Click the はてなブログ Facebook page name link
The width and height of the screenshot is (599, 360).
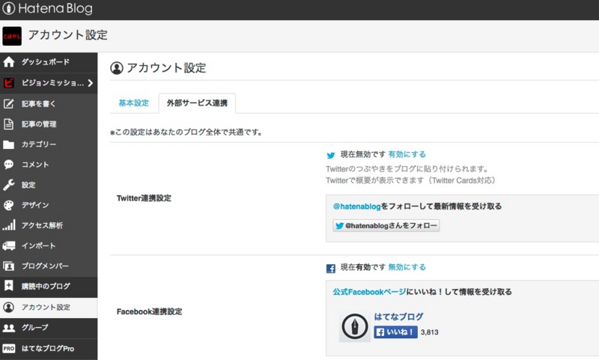pyautogui.click(x=398, y=317)
